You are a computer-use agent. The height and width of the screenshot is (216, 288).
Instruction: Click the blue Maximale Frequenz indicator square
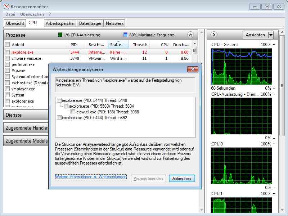(126, 35)
